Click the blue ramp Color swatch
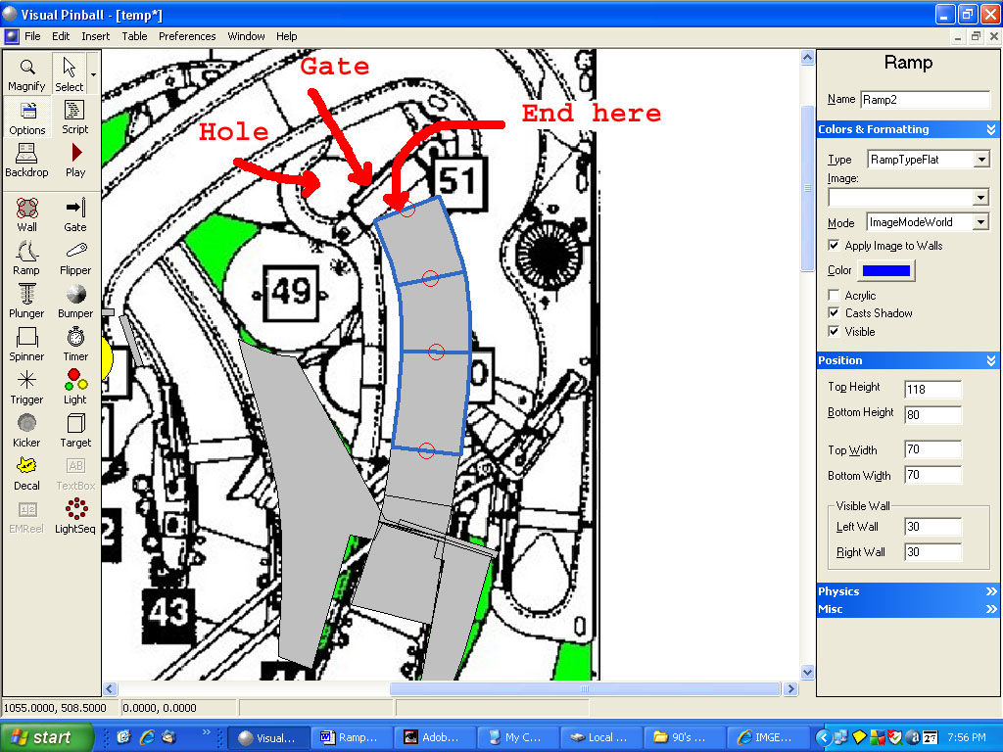This screenshot has height=752, width=1003. [x=885, y=271]
